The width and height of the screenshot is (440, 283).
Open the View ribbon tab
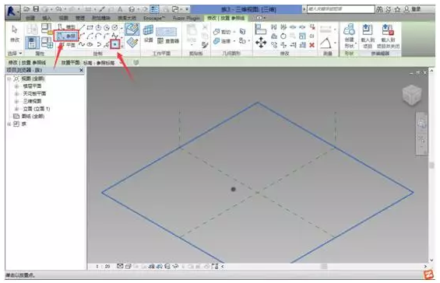(x=63, y=18)
